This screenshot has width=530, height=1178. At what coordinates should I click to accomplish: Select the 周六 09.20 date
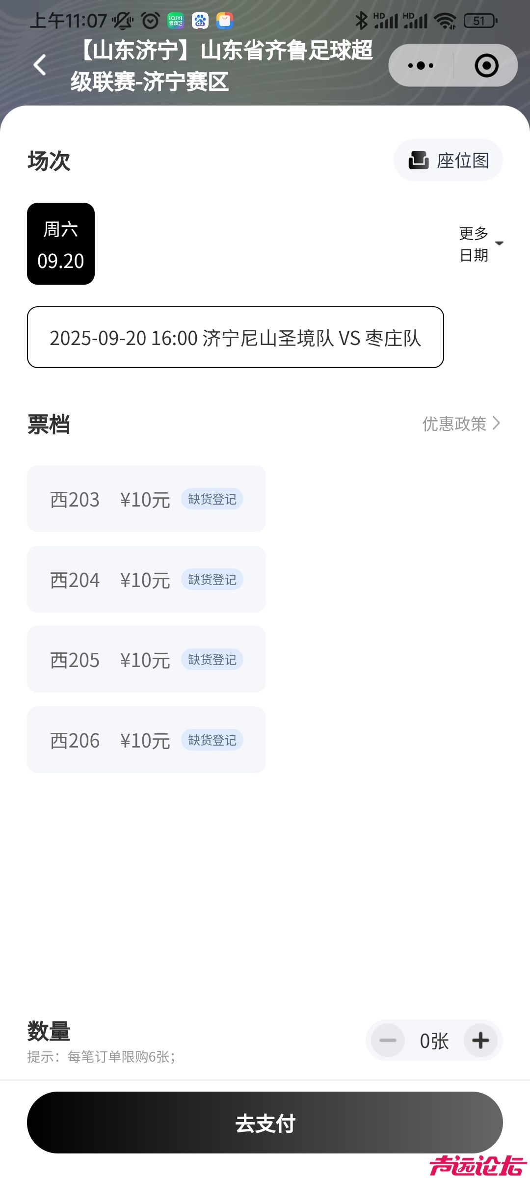tap(61, 244)
